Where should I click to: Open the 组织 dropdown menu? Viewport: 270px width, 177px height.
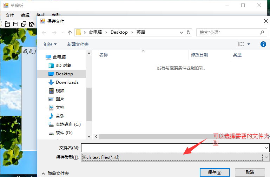[50, 44]
